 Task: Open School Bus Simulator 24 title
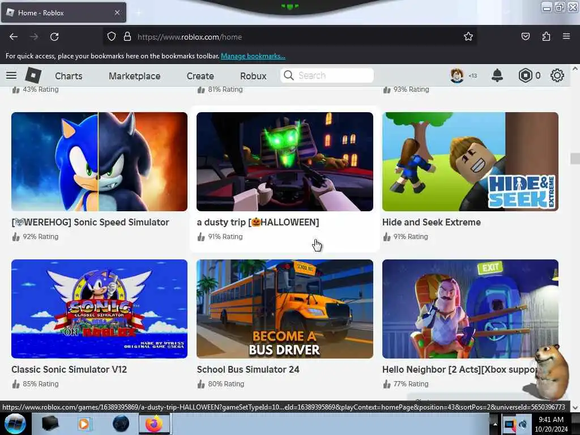(248, 369)
